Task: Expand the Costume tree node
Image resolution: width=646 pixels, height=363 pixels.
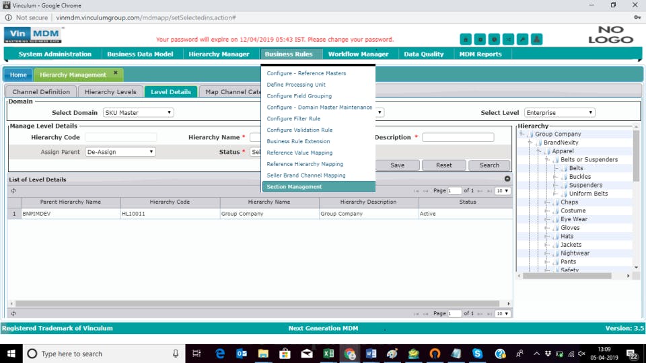Action: coord(547,210)
